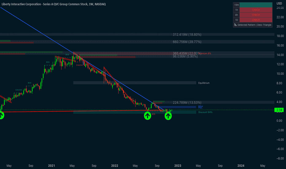The width and height of the screenshot is (286, 169).
Task: Click the 224.789M (13.53%) volume label
Action: coord(187,103)
